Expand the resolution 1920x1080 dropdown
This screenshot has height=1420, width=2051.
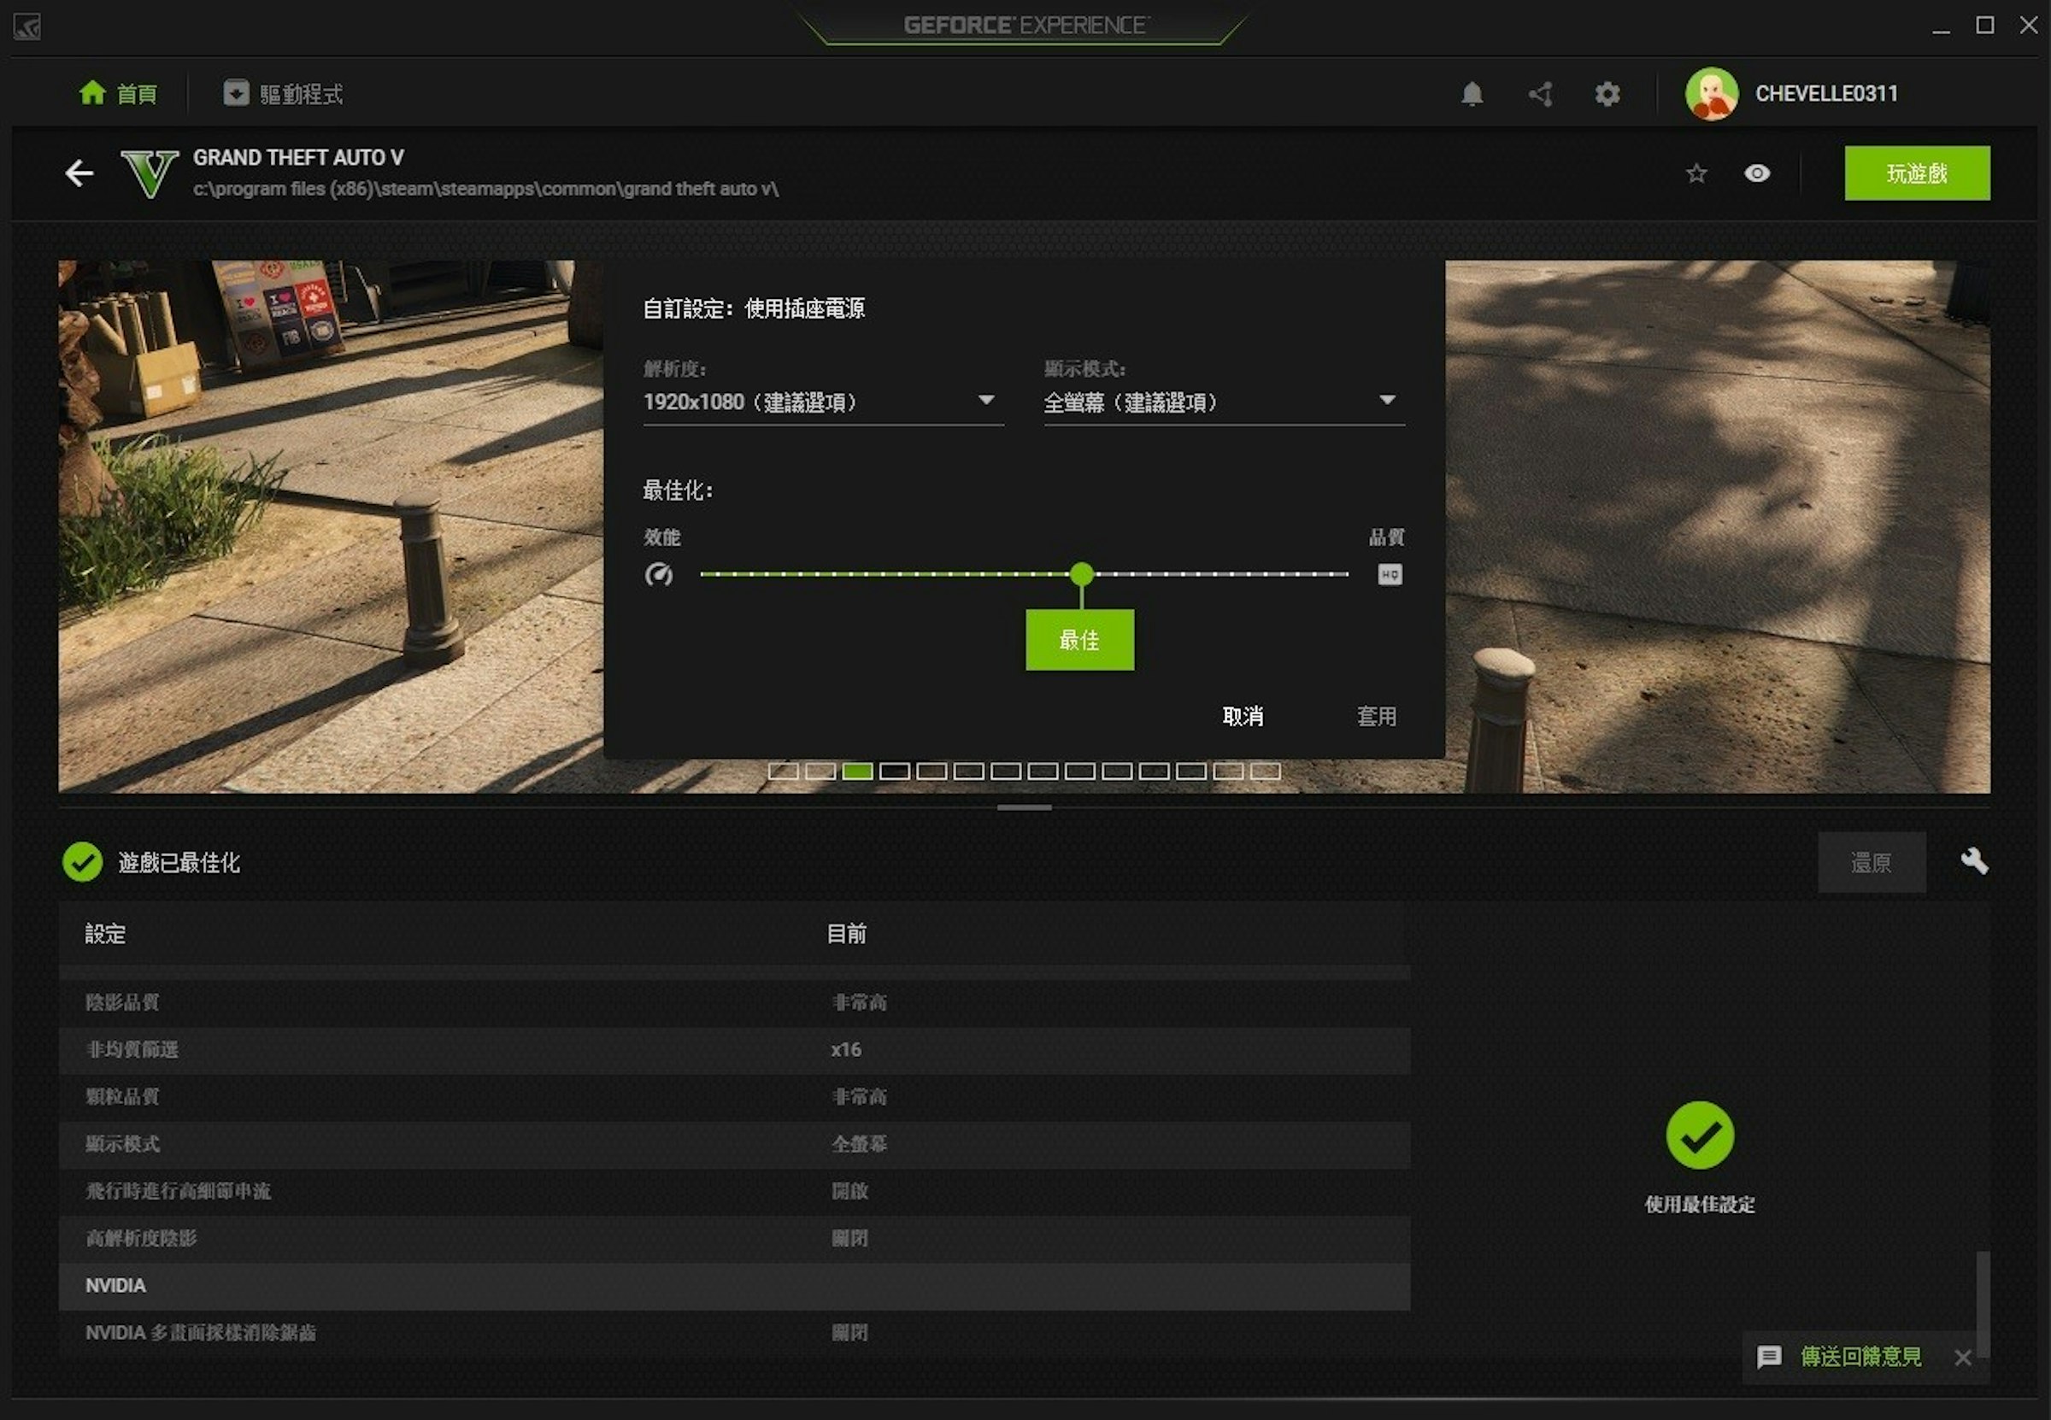click(x=823, y=402)
